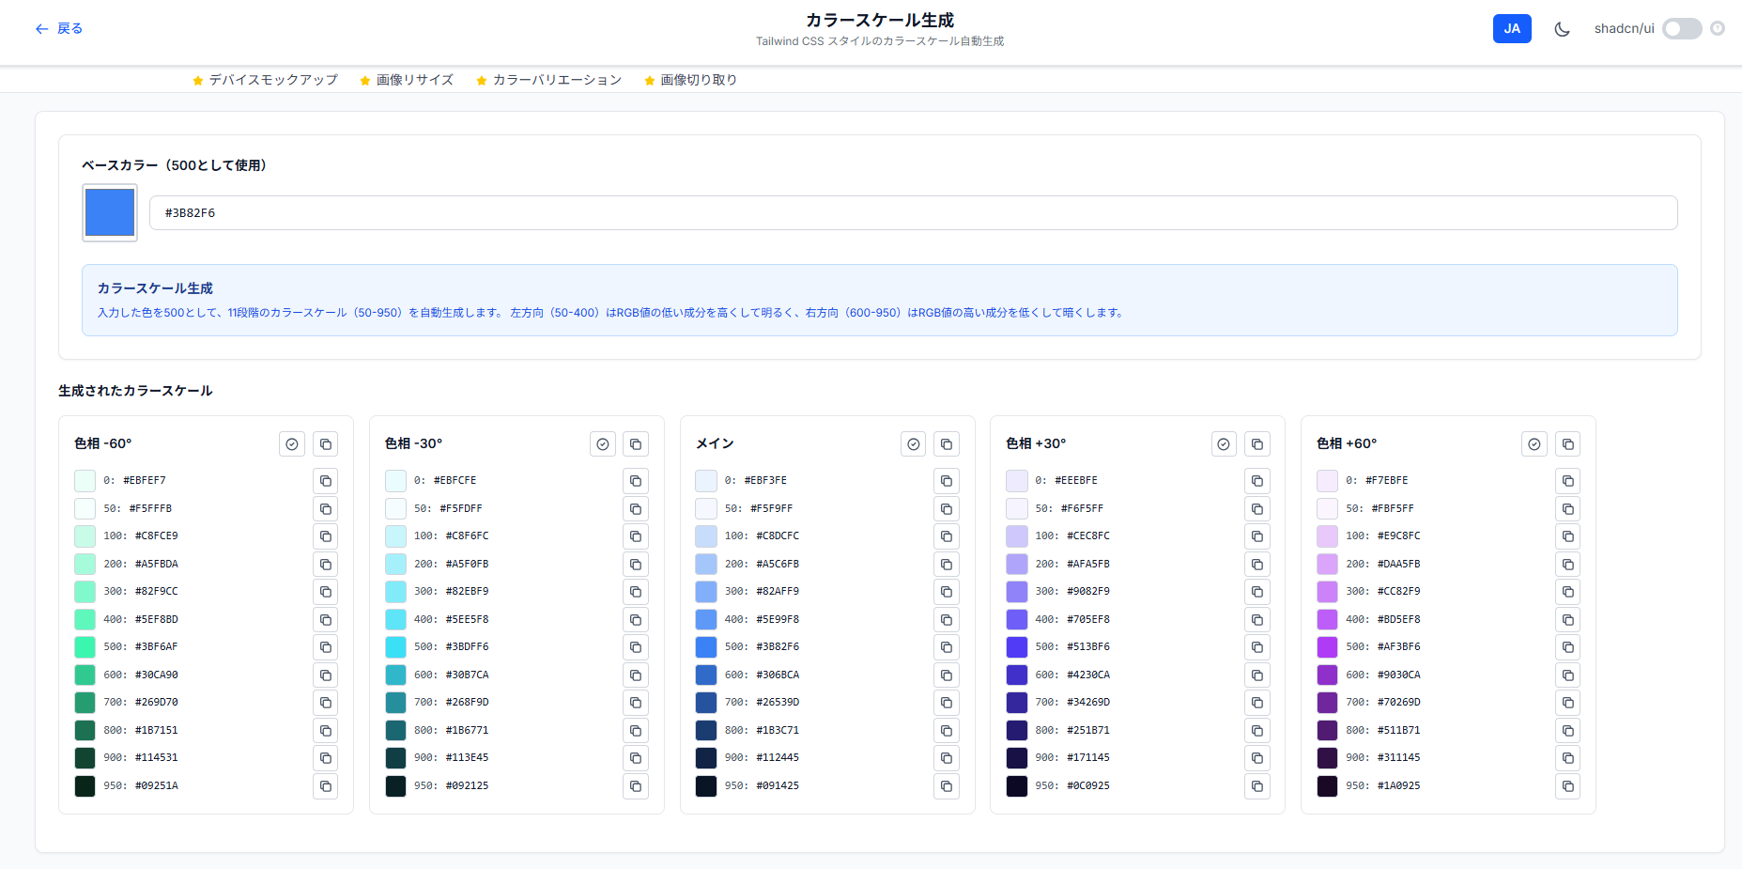Open the 画像リサイズ link
The width and height of the screenshot is (1742, 869).
point(407,80)
